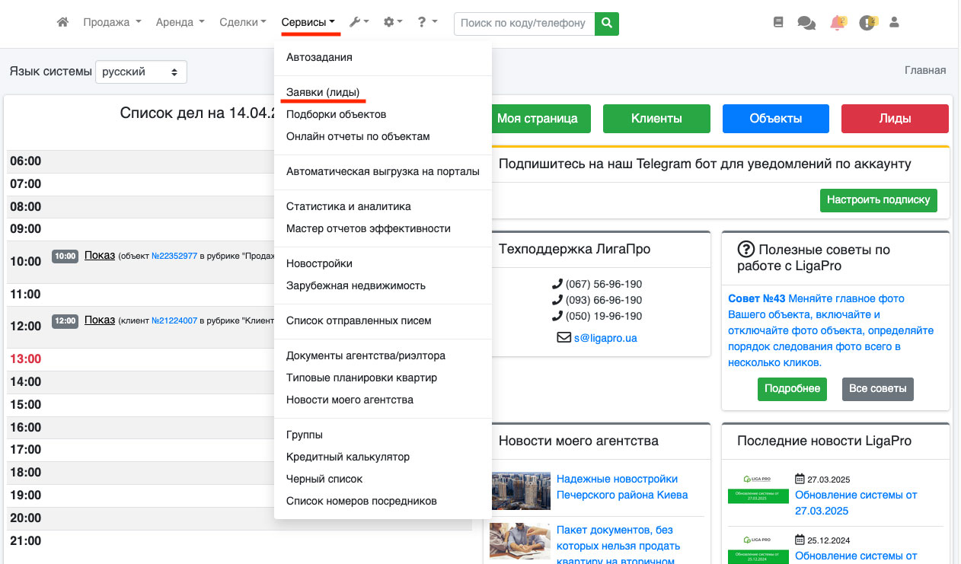Open the user profile icon

[x=895, y=23]
